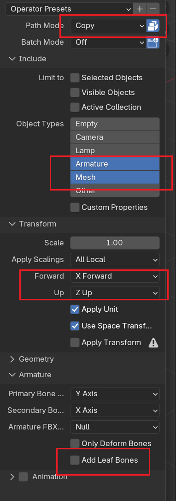Click the Apply Transform warning triangle icon
The width and height of the screenshot is (176, 501).
coord(153,343)
